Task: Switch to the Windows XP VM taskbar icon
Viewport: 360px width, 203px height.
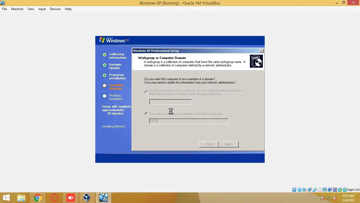Action: 103,198
